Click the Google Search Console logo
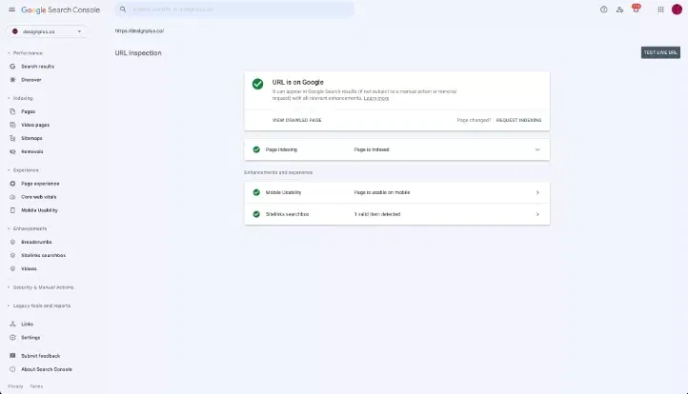688x394 pixels. pyautogui.click(x=61, y=10)
